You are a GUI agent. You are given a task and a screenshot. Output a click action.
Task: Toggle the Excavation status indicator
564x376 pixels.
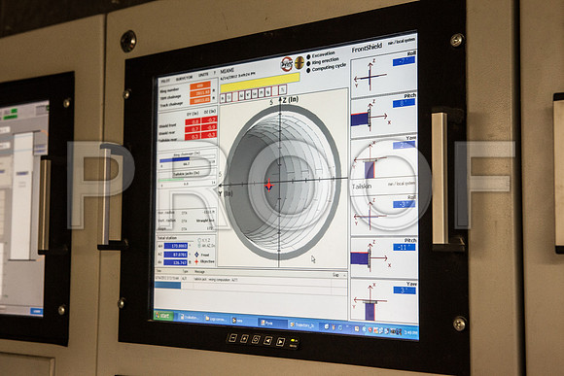coord(308,56)
